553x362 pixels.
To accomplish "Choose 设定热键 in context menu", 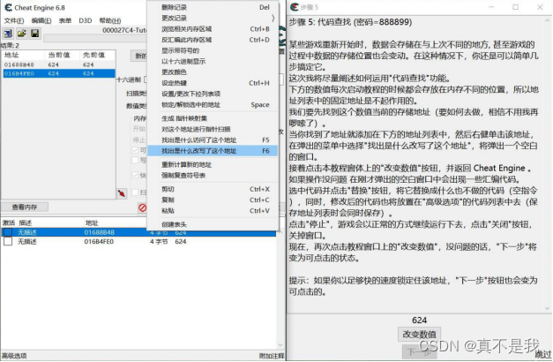I will pos(213,83).
